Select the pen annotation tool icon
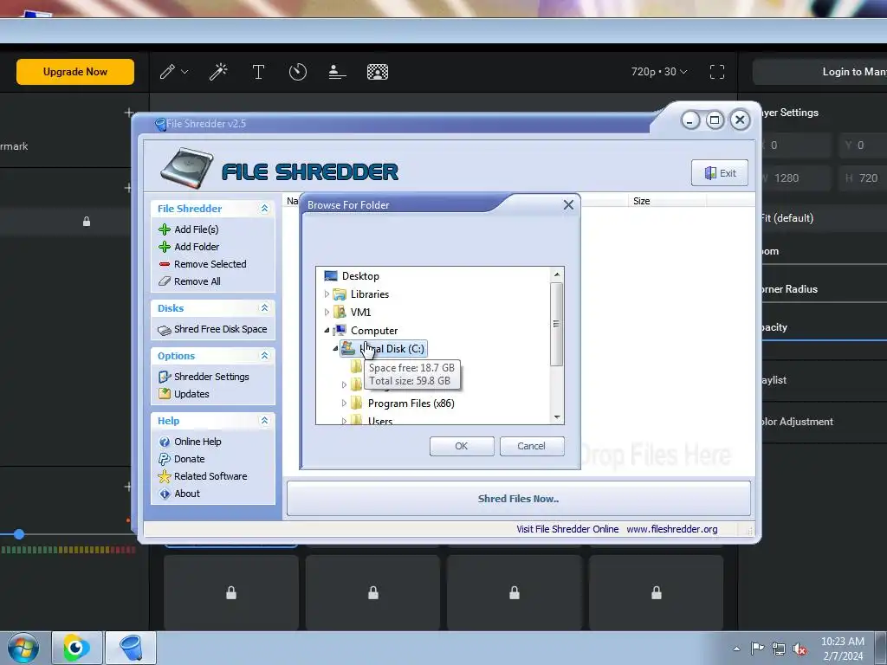The image size is (887, 665). (x=167, y=72)
